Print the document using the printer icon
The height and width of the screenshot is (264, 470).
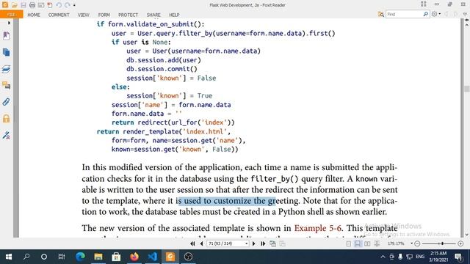pos(32,5)
